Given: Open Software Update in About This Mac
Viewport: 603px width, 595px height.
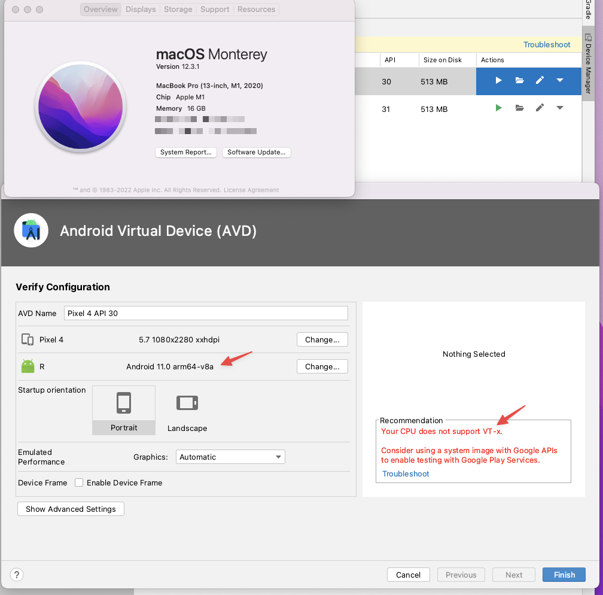Looking at the screenshot, I should (x=256, y=152).
